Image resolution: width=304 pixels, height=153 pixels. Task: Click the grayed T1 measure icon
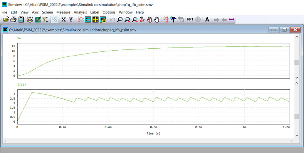(x=181, y=20)
